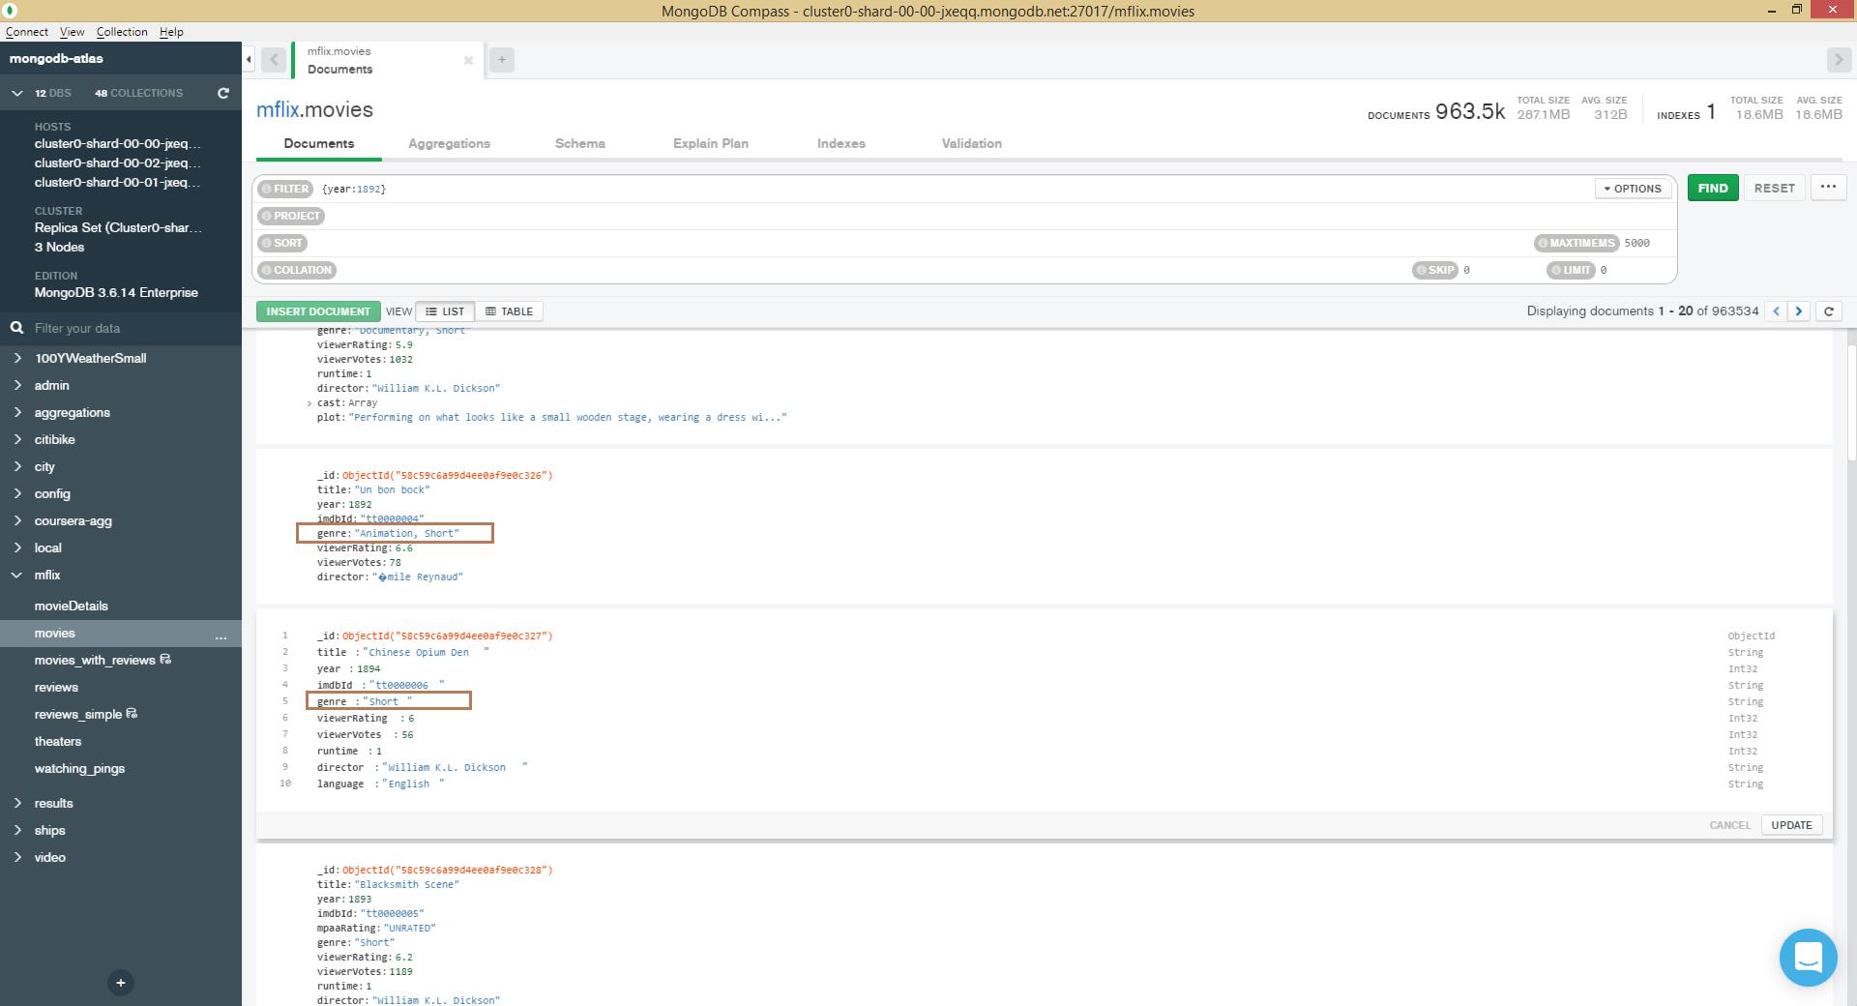Click the refresh databases icon in sidebar
This screenshot has height=1006, width=1857.
(223, 93)
